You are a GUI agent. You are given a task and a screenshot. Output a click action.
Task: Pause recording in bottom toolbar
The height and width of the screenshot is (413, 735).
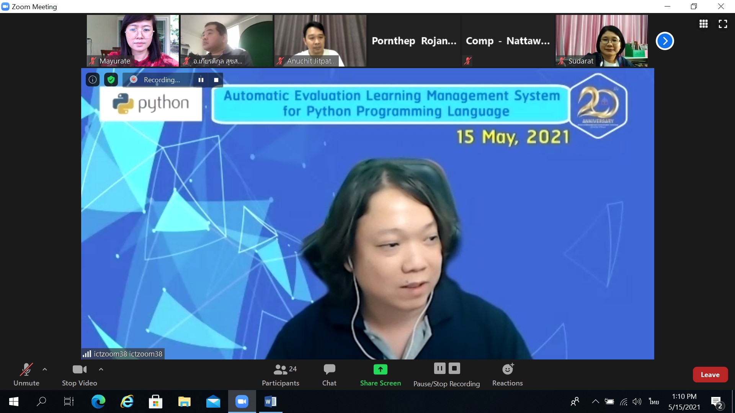pos(439,369)
